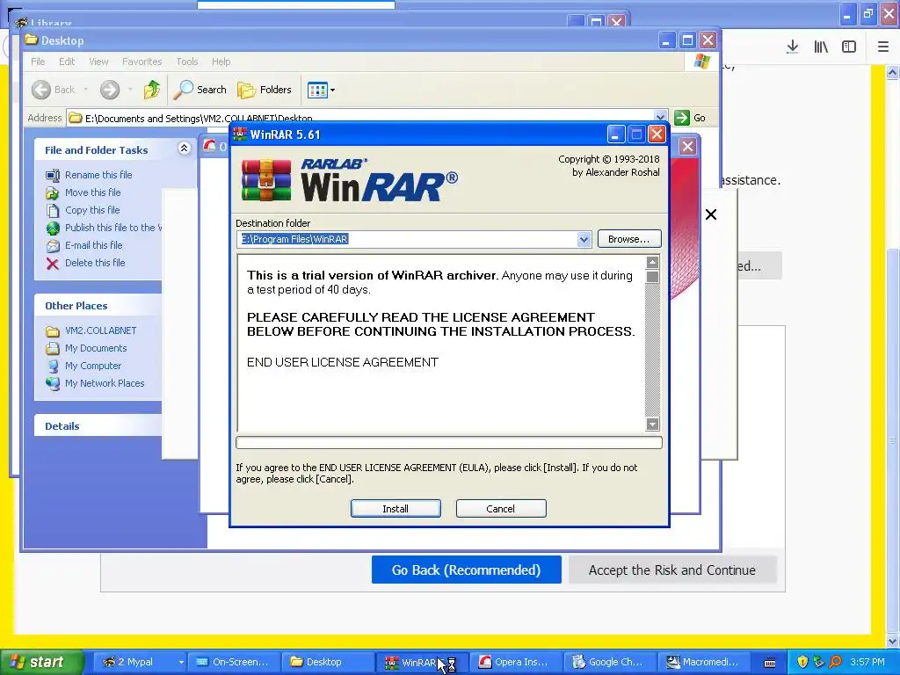900x675 pixels.
Task: Collapse File and Folder Tasks panel
Action: point(184,149)
